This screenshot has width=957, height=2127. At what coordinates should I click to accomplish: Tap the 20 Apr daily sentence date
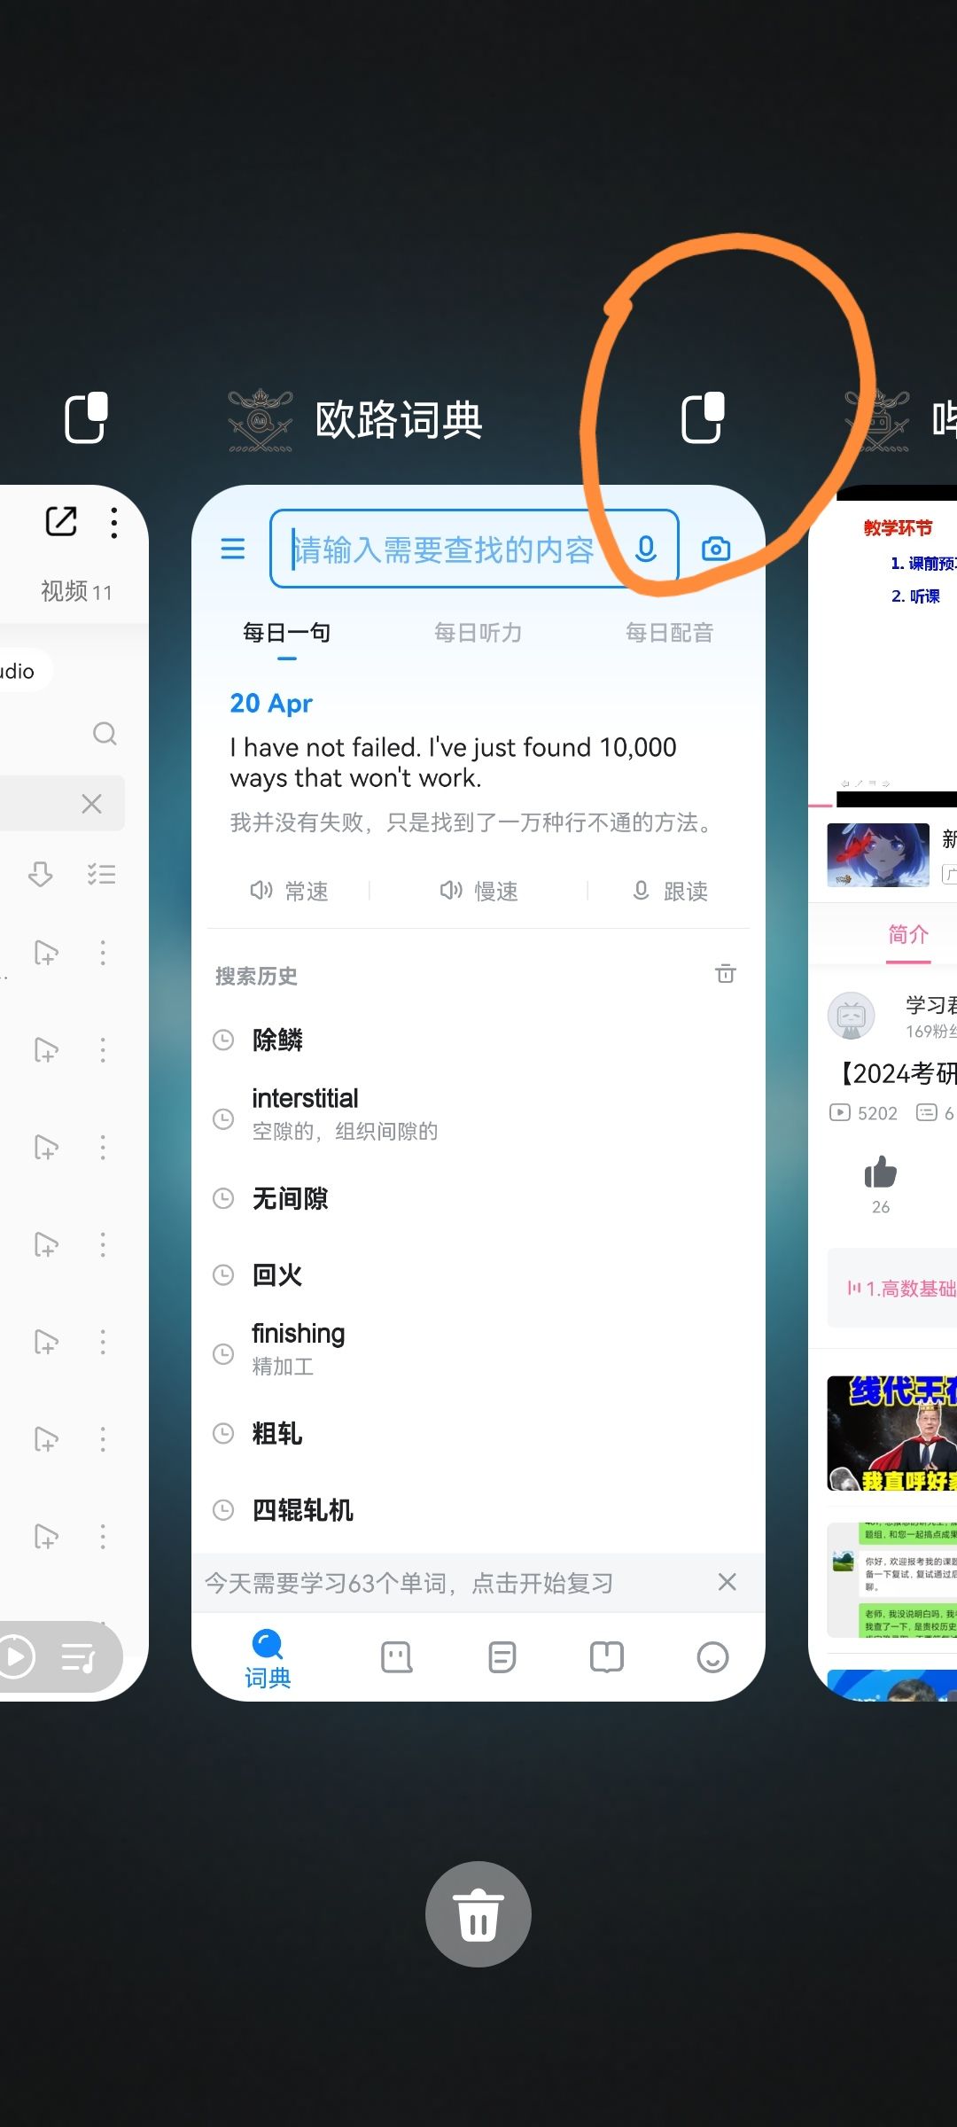pos(271,703)
